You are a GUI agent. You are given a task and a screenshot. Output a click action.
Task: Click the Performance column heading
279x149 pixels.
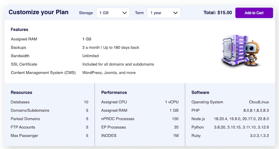tap(114, 93)
